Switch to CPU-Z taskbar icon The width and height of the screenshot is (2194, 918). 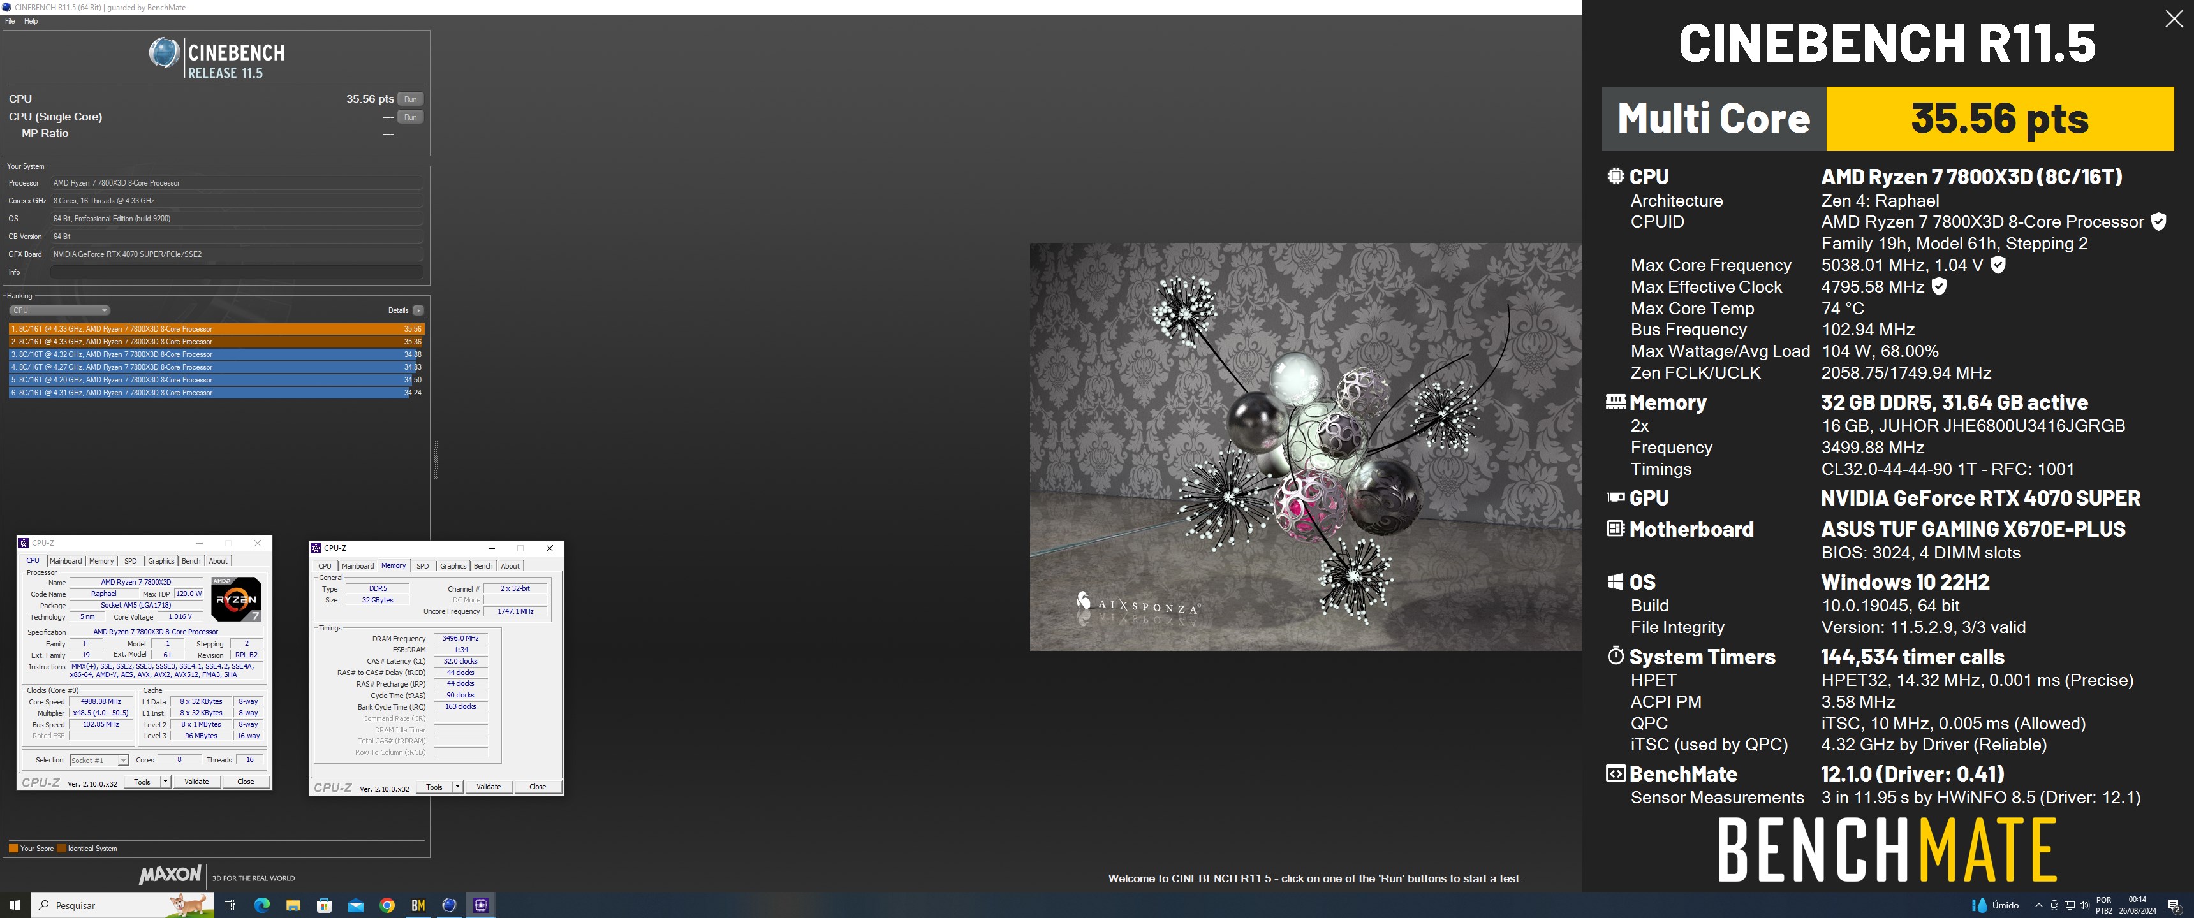pyautogui.click(x=482, y=905)
